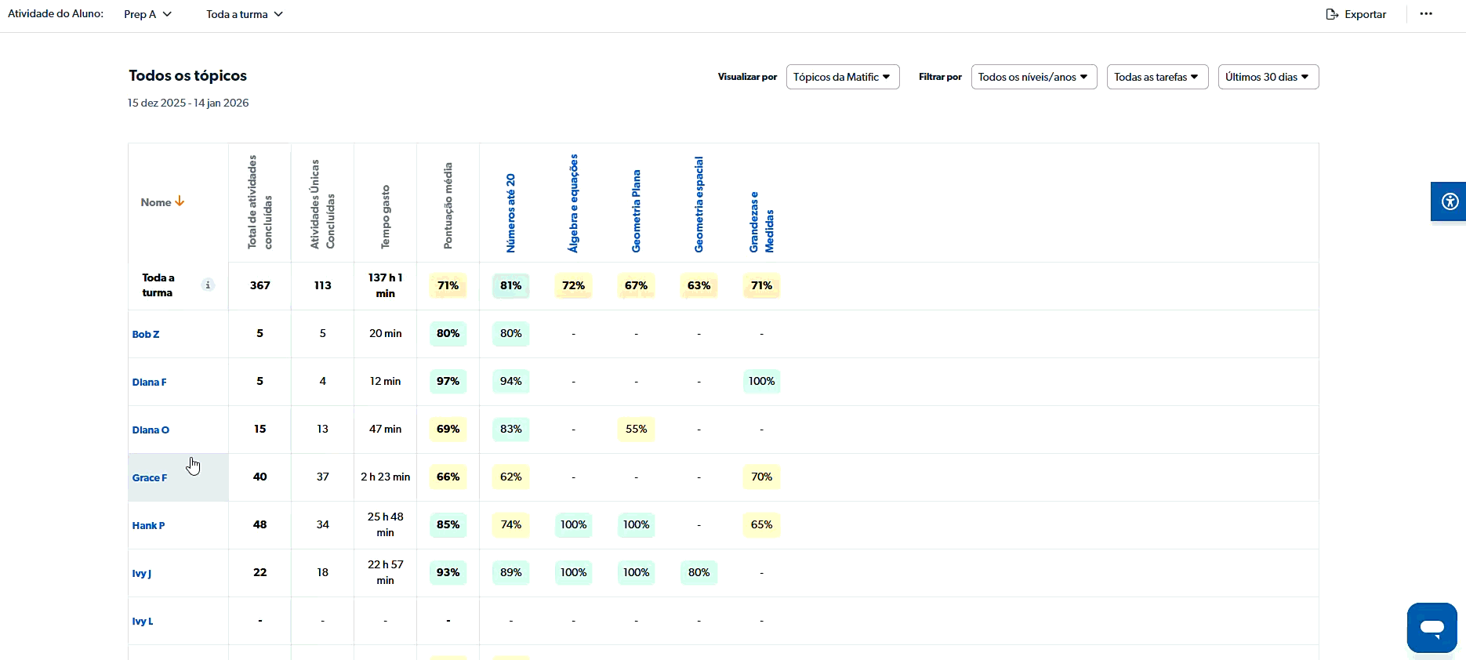Open Todas as tarefas filter
Image resolution: width=1466 pixels, height=660 pixels.
point(1157,77)
